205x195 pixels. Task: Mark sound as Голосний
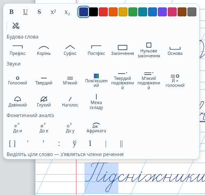[x=18, y=80]
